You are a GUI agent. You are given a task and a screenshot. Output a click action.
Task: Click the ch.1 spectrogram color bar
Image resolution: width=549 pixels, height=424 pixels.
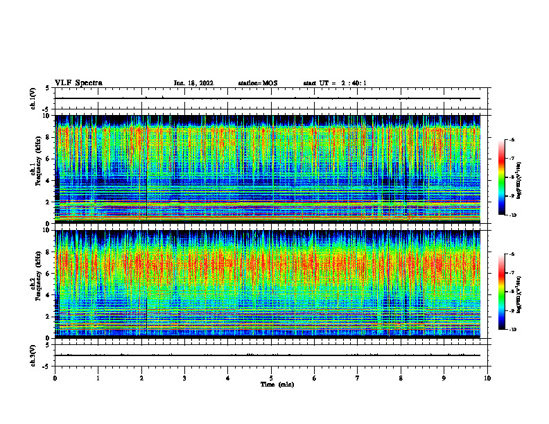pos(501,177)
